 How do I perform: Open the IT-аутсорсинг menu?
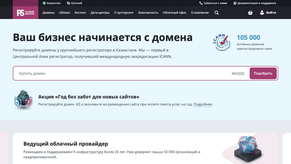124,13
